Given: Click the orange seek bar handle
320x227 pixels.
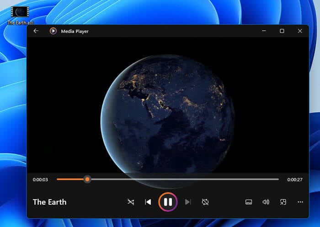Looking at the screenshot, I should [x=87, y=179].
